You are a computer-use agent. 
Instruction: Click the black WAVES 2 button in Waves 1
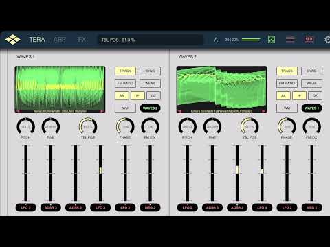pyautogui.click(x=150, y=108)
